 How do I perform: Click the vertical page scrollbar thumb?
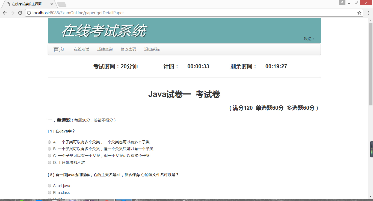click(x=371, y=64)
